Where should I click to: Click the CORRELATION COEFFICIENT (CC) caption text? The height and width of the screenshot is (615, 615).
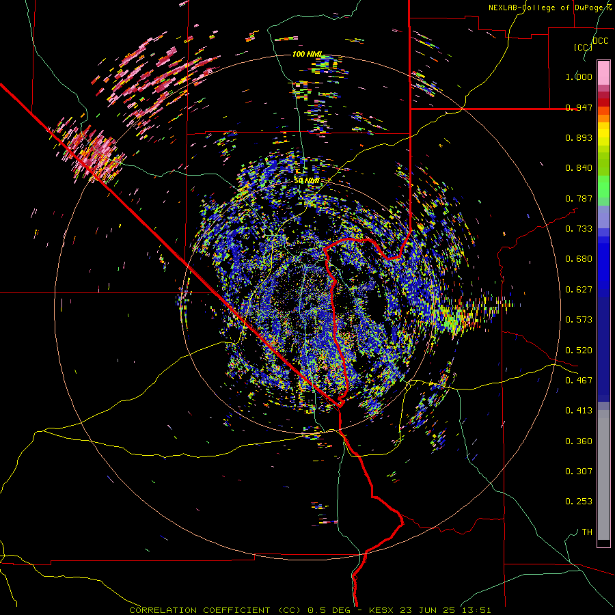click(x=215, y=610)
